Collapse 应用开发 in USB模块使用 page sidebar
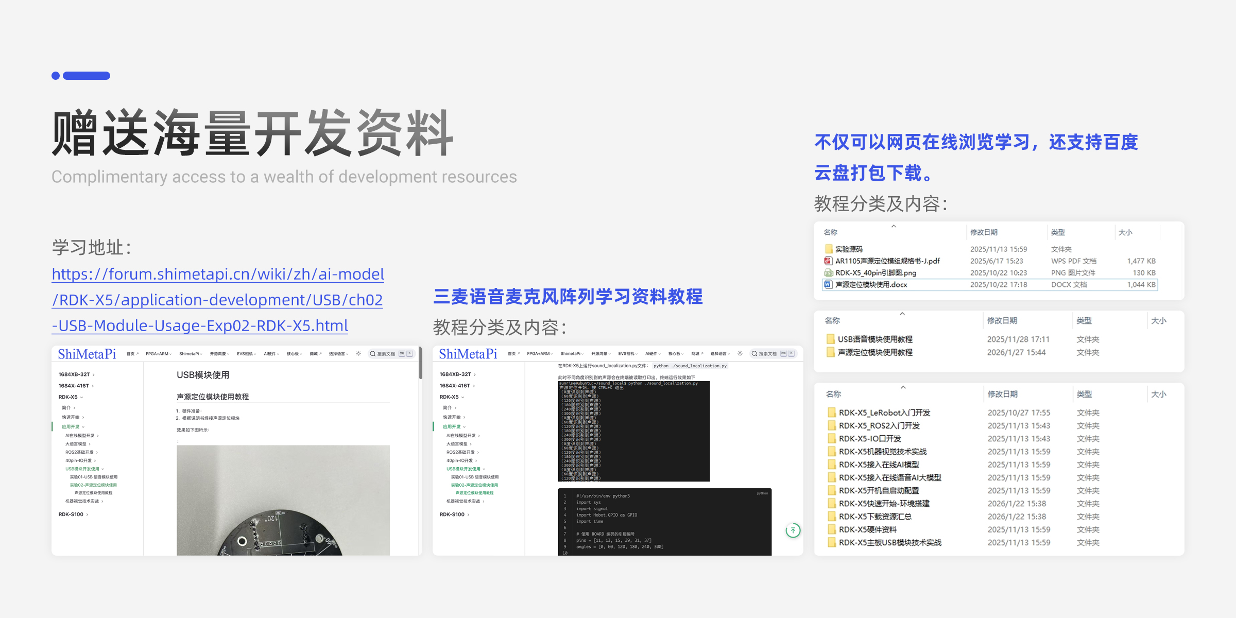This screenshot has width=1236, height=618. tap(73, 426)
